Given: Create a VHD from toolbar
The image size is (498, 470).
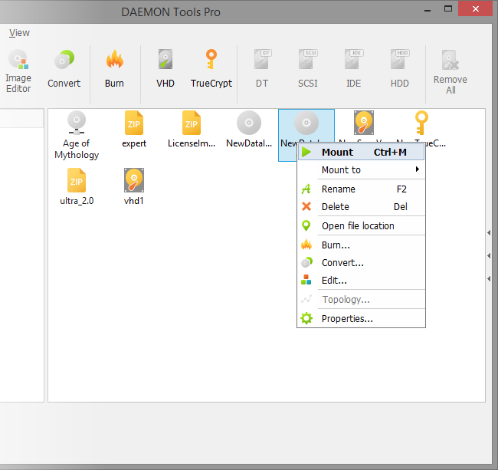Looking at the screenshot, I should 165,69.
